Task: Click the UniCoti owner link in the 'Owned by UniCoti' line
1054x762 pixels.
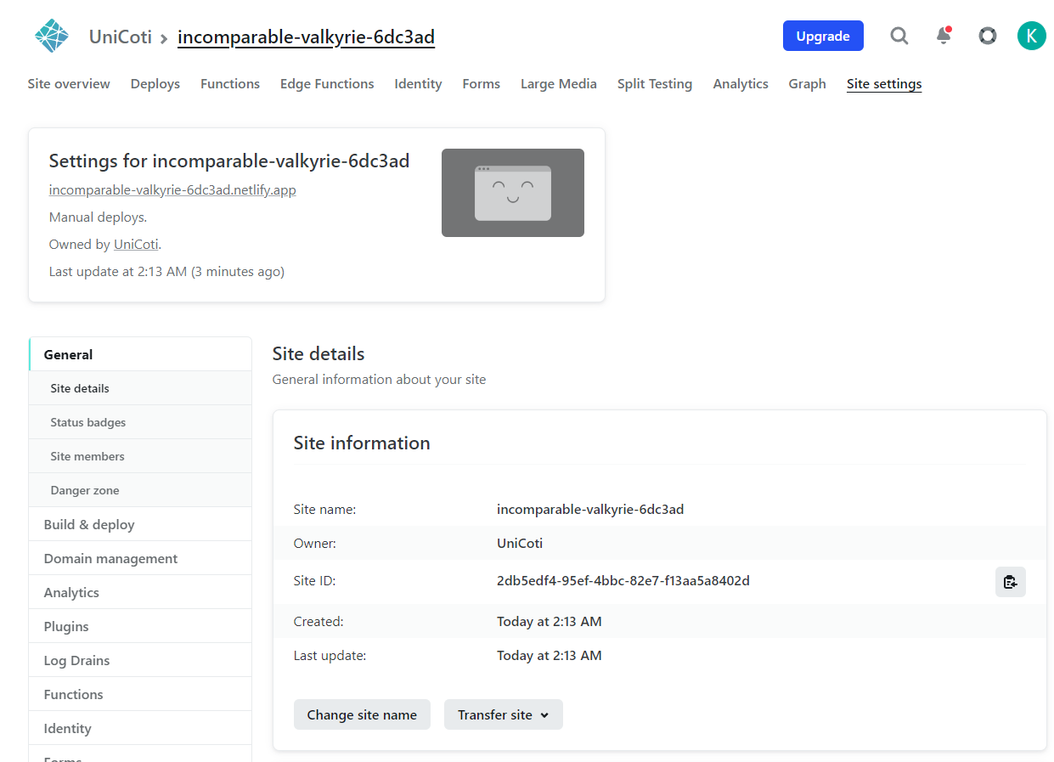Action: [136, 245]
